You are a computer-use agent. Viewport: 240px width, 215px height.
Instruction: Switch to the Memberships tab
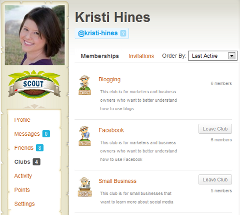click(x=99, y=56)
